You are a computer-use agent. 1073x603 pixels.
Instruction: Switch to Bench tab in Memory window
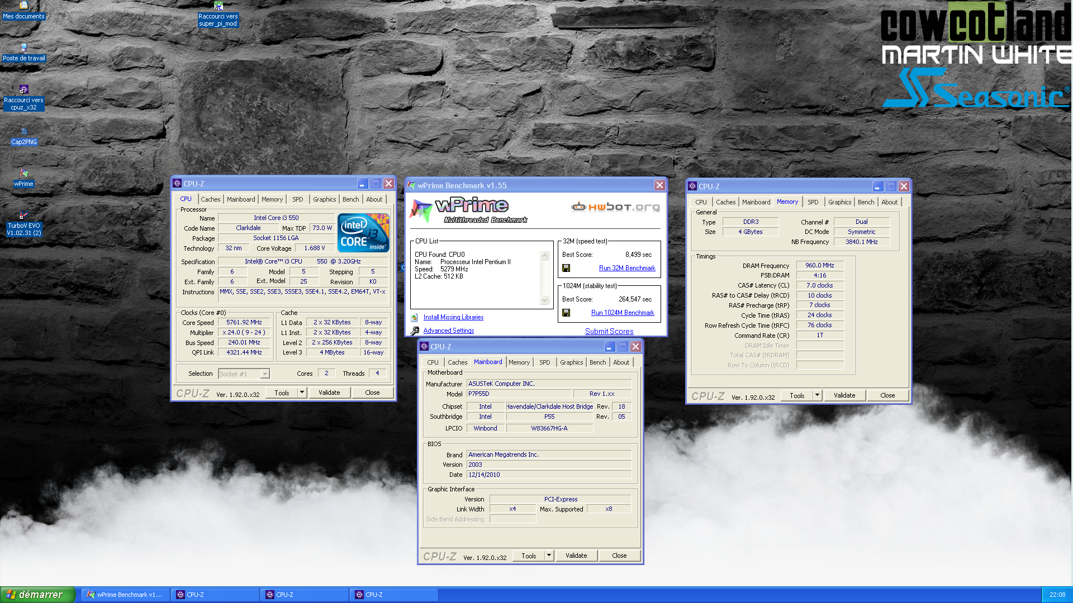[866, 202]
